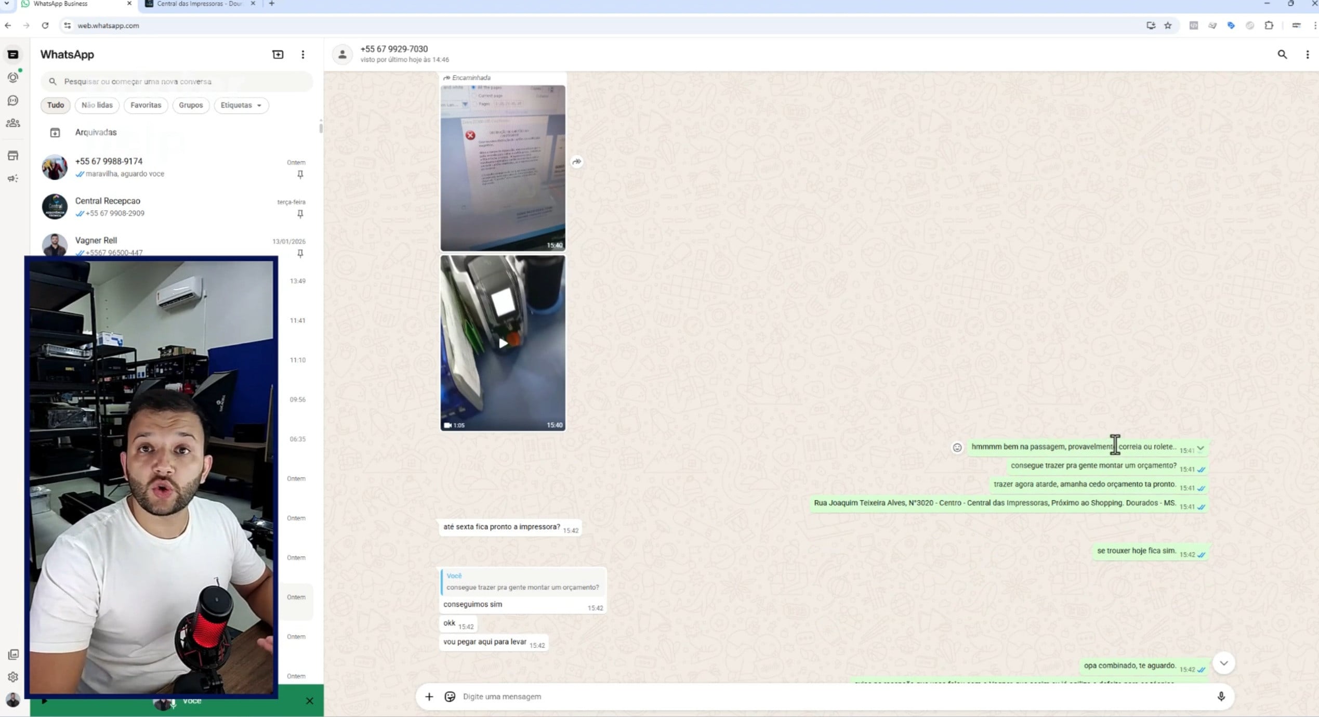Screen dimensions: 1319x717
Task: Click forward icon beside forwarded image
Action: pos(576,162)
